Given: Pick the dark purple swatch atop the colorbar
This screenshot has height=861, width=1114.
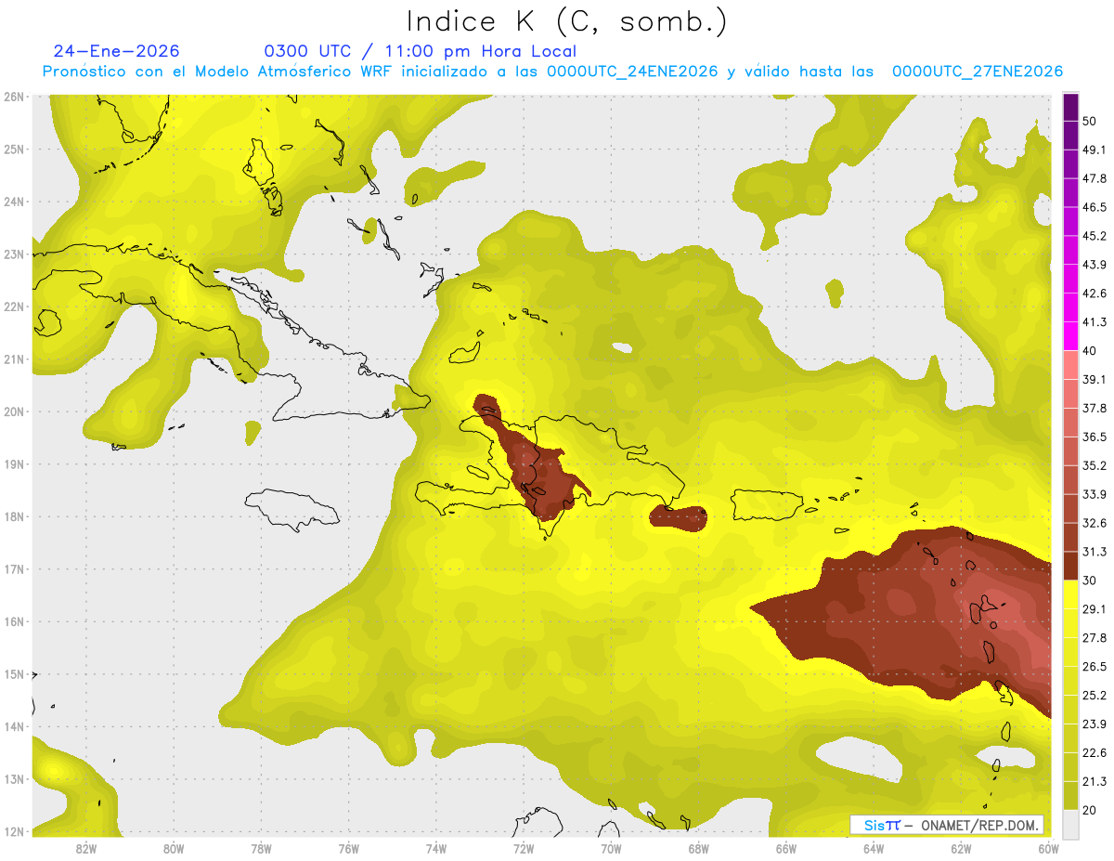Looking at the screenshot, I should click(x=1070, y=107).
